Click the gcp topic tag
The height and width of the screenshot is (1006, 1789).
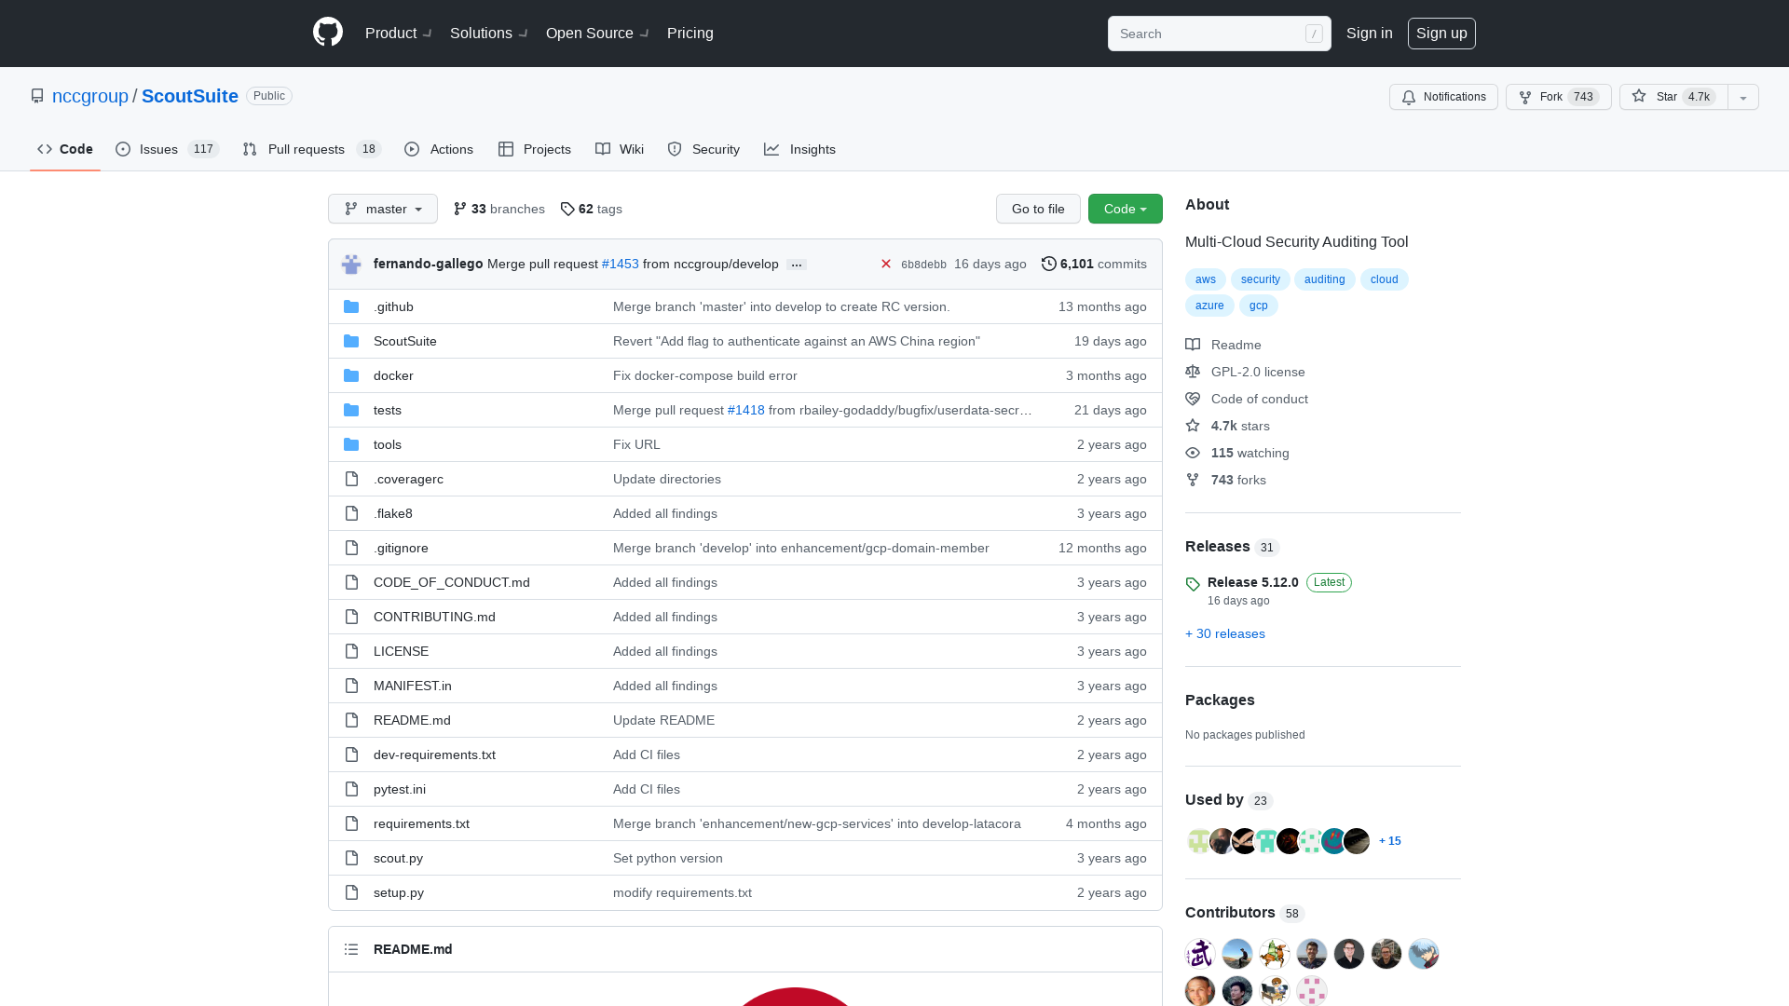click(1259, 306)
